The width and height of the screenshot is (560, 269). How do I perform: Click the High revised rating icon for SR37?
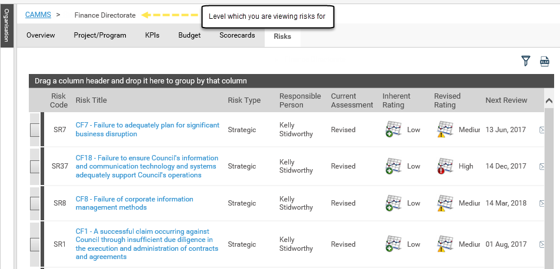point(445,166)
